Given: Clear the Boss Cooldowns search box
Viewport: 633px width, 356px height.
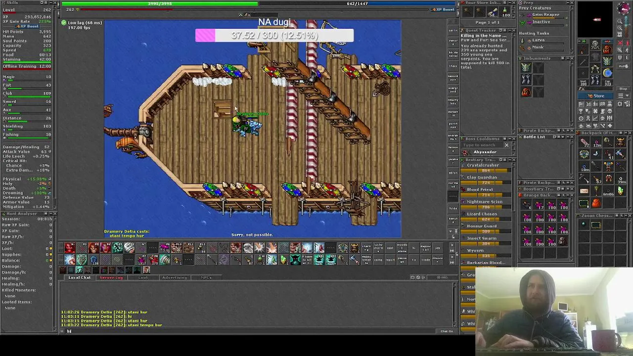Looking at the screenshot, I should (x=506, y=145).
